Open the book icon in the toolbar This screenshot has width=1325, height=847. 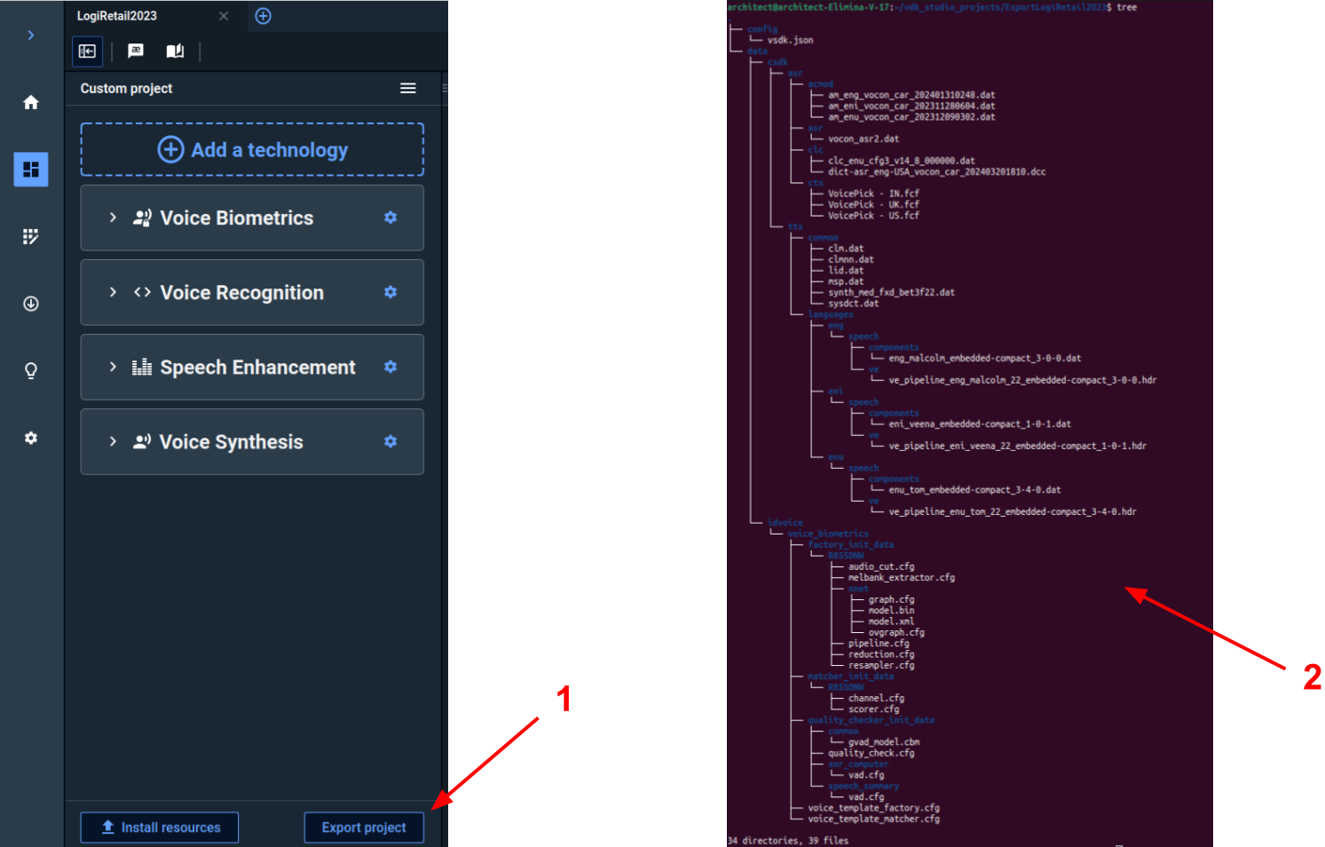(175, 51)
